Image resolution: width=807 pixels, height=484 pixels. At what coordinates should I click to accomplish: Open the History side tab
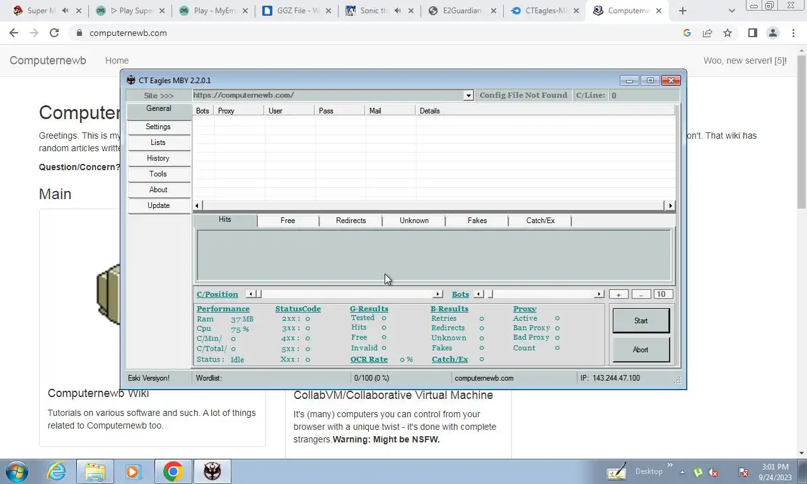coord(158,158)
